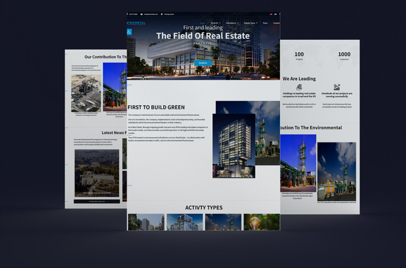This screenshot has width=406, height=268.
Task: Expand the Subsidiaries dropdown menu
Action: pos(232,23)
